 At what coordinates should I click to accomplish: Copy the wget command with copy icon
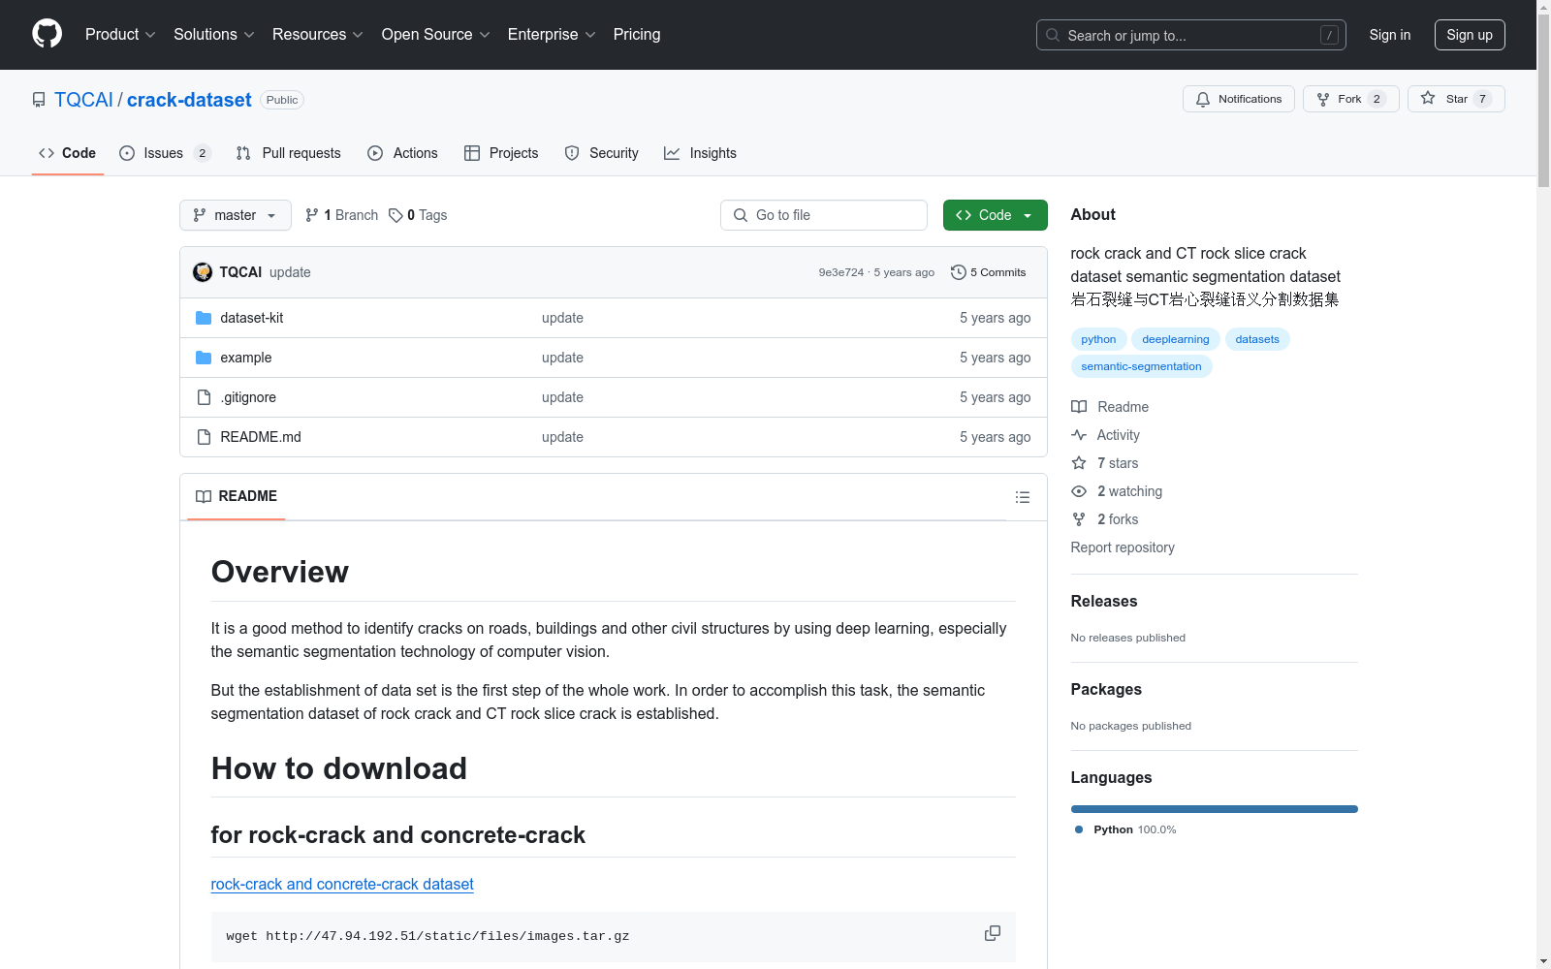tap(992, 933)
